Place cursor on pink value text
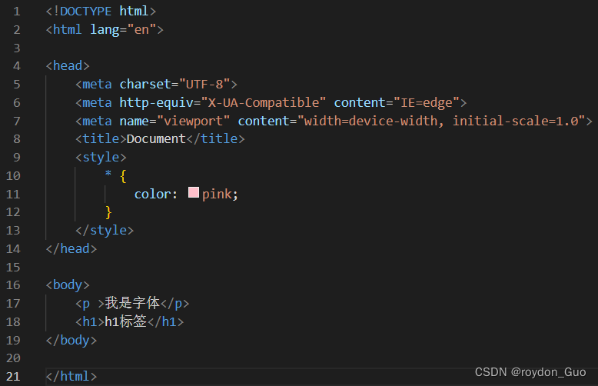This screenshot has height=386, width=598. click(x=217, y=194)
